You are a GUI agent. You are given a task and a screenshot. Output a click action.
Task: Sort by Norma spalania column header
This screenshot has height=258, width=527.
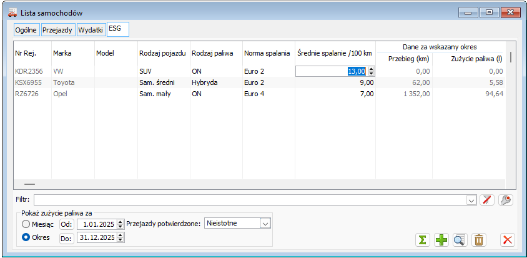(x=268, y=53)
